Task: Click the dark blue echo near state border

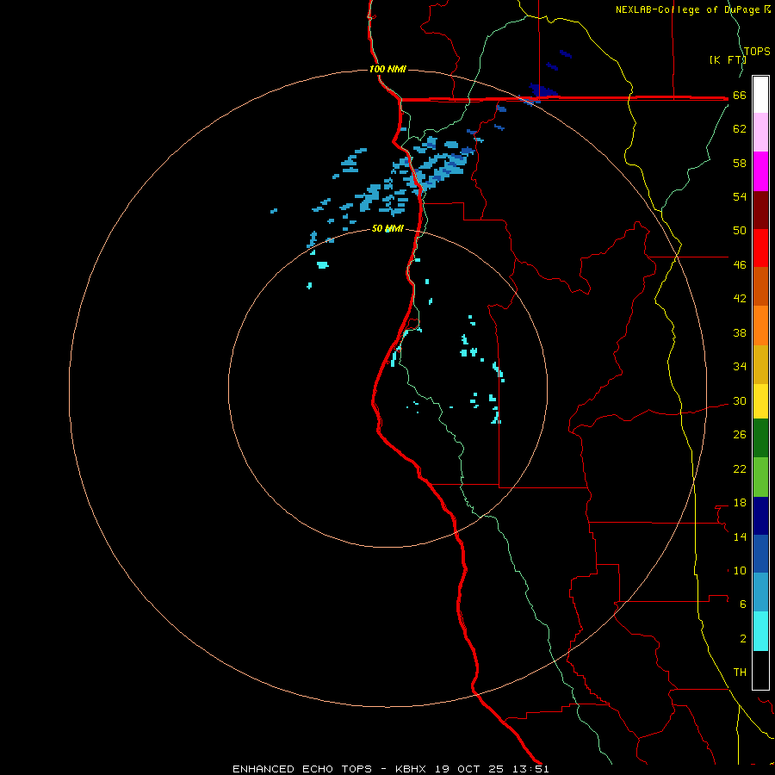Action: 542,91
